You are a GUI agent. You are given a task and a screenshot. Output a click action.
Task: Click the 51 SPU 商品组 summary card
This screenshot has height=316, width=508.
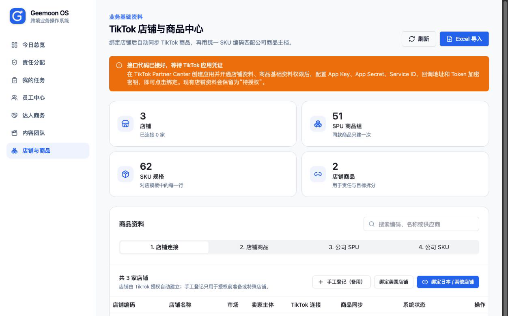click(395, 124)
